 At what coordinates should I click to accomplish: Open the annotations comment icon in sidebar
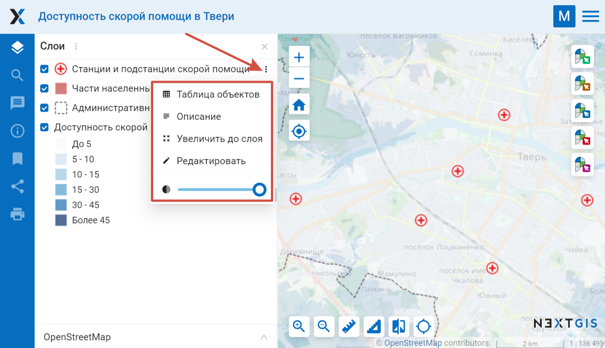click(17, 103)
